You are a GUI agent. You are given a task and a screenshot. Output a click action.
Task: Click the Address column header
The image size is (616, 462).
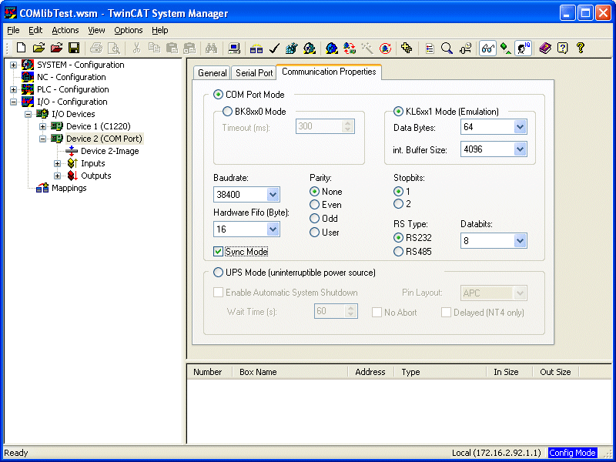pos(371,372)
